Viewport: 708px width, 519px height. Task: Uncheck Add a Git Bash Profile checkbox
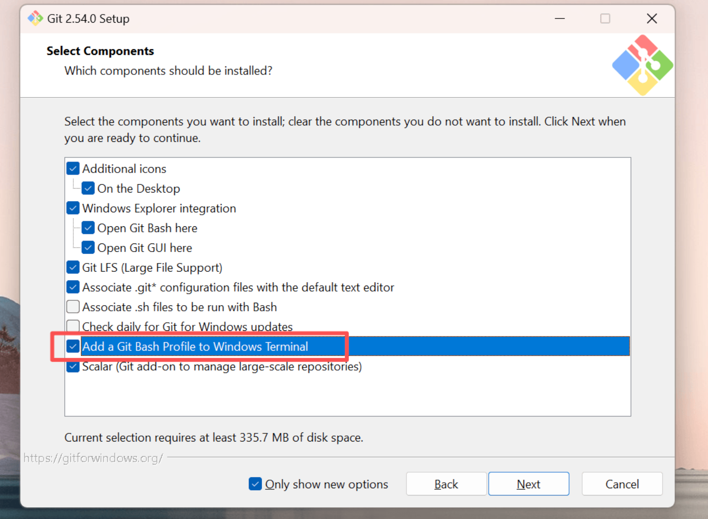point(73,346)
